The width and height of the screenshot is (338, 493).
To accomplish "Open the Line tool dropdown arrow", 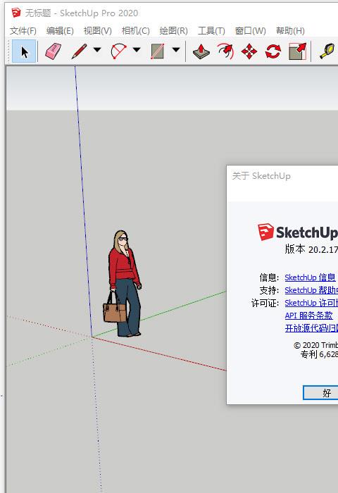I will point(97,50).
